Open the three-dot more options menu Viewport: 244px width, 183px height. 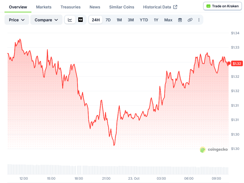(199, 20)
